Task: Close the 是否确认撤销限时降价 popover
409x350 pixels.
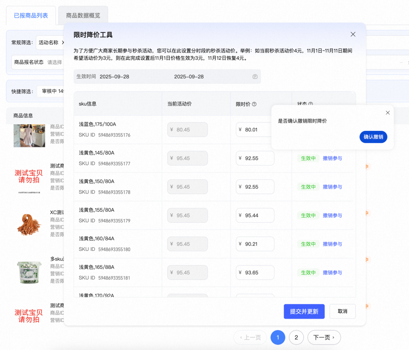Action: [387, 113]
